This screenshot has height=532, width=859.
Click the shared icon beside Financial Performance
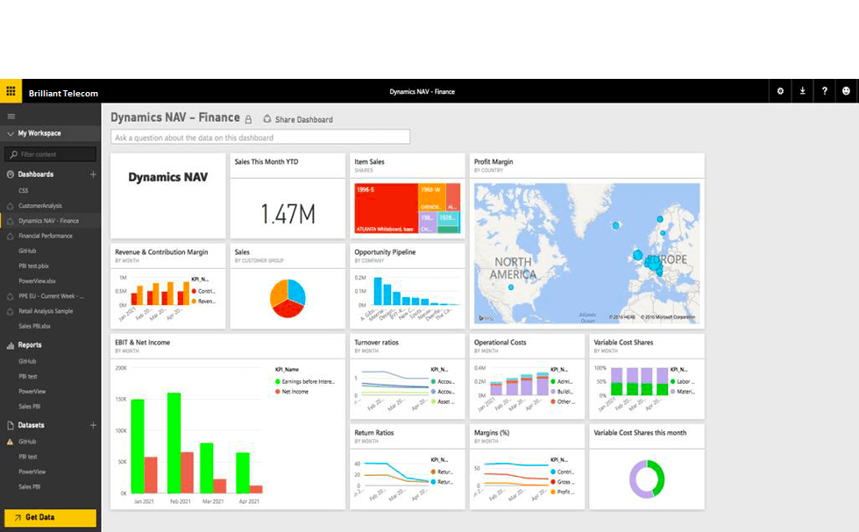coord(10,236)
